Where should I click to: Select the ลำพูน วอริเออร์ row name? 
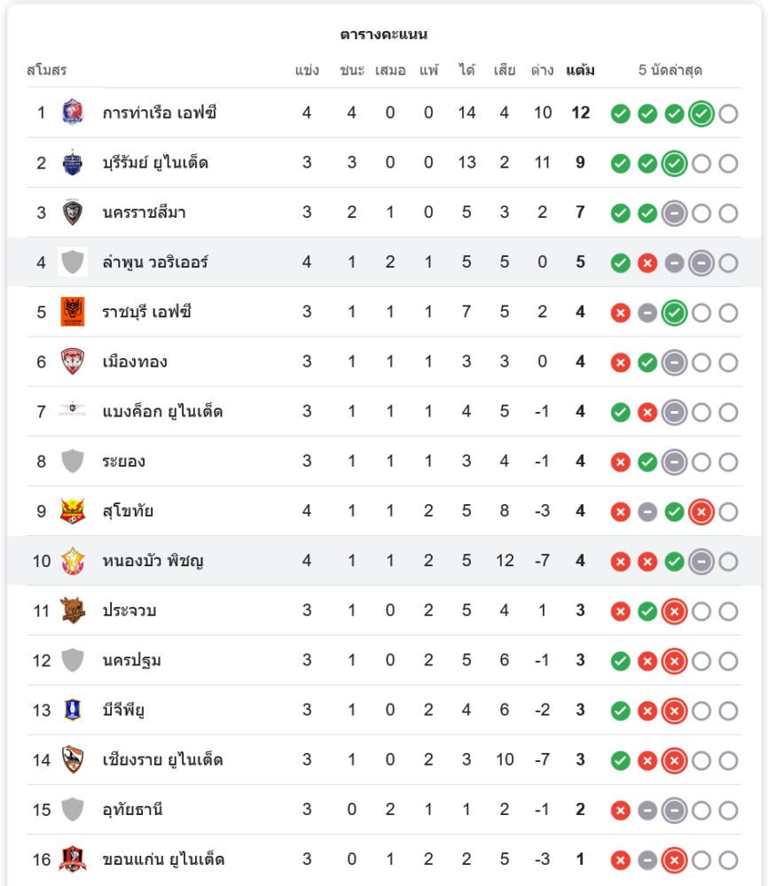click(x=155, y=262)
